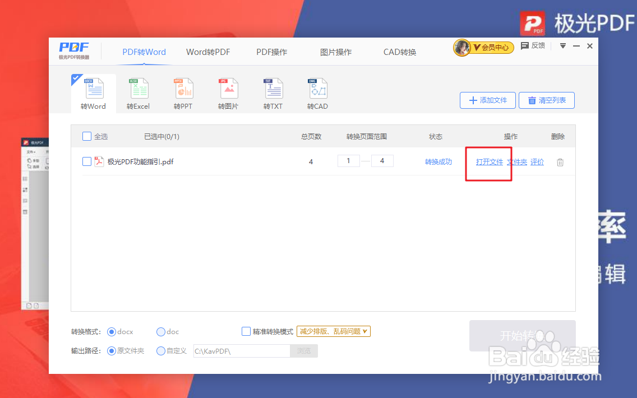
Task: Choose 原文件夹 output path option
Action: click(x=112, y=350)
